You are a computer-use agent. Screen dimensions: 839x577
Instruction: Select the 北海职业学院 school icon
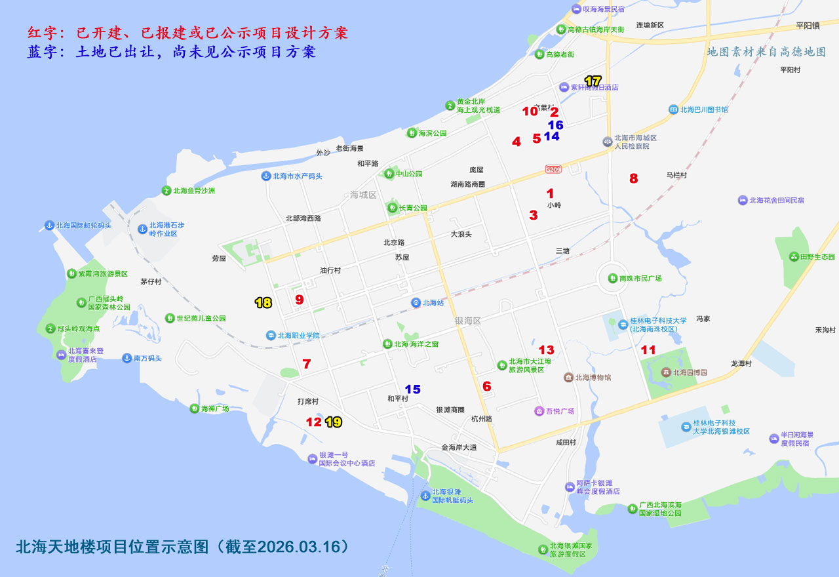270,335
